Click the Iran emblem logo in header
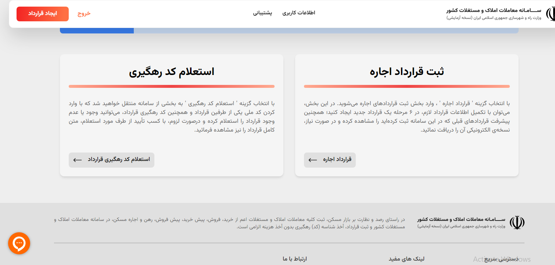The width and height of the screenshot is (555, 265). tap(550, 14)
